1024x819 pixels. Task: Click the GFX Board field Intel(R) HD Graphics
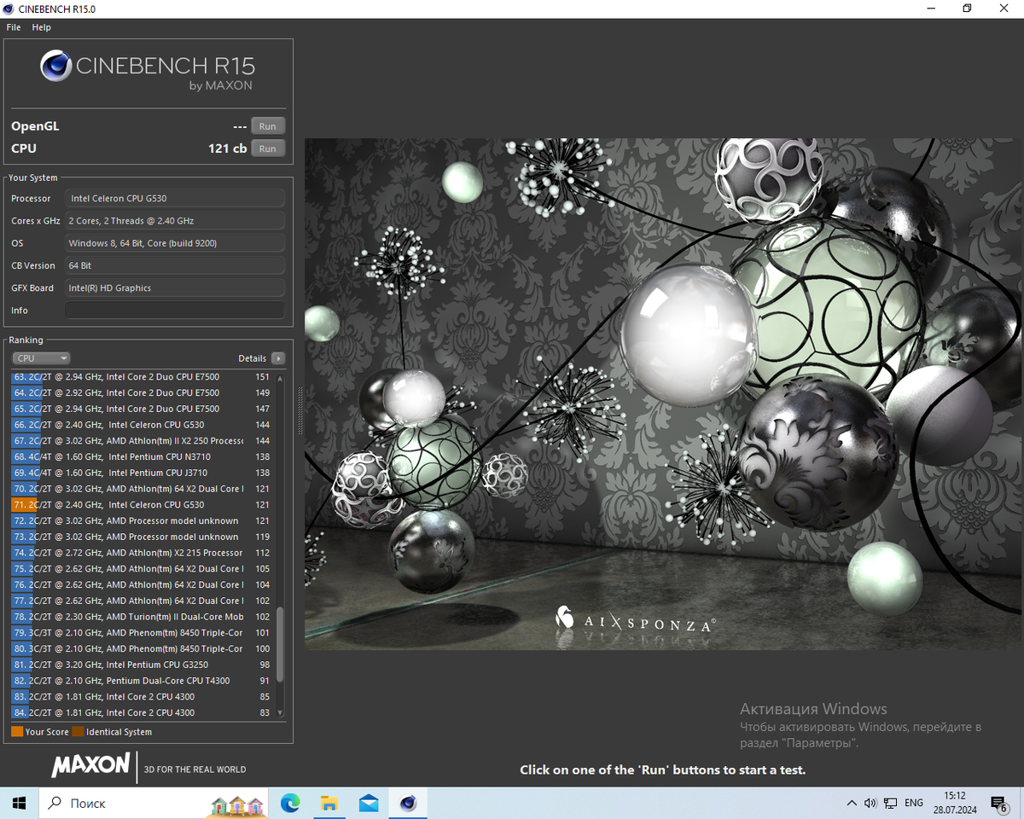tap(175, 288)
